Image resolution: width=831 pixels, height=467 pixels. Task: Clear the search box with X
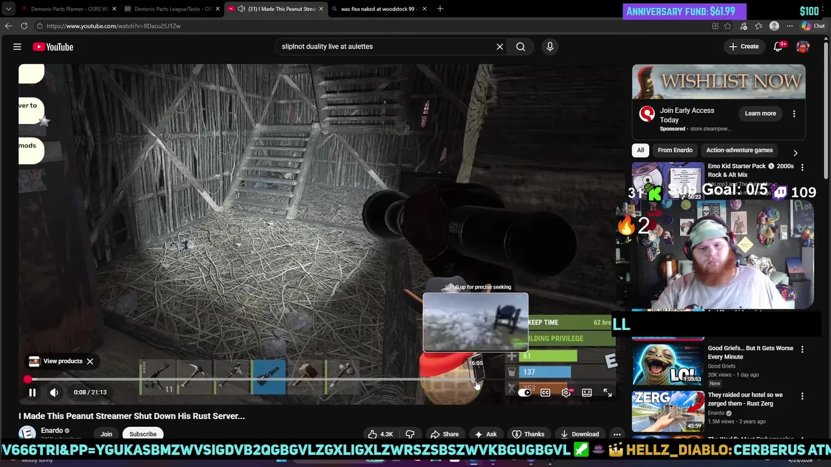[500, 47]
